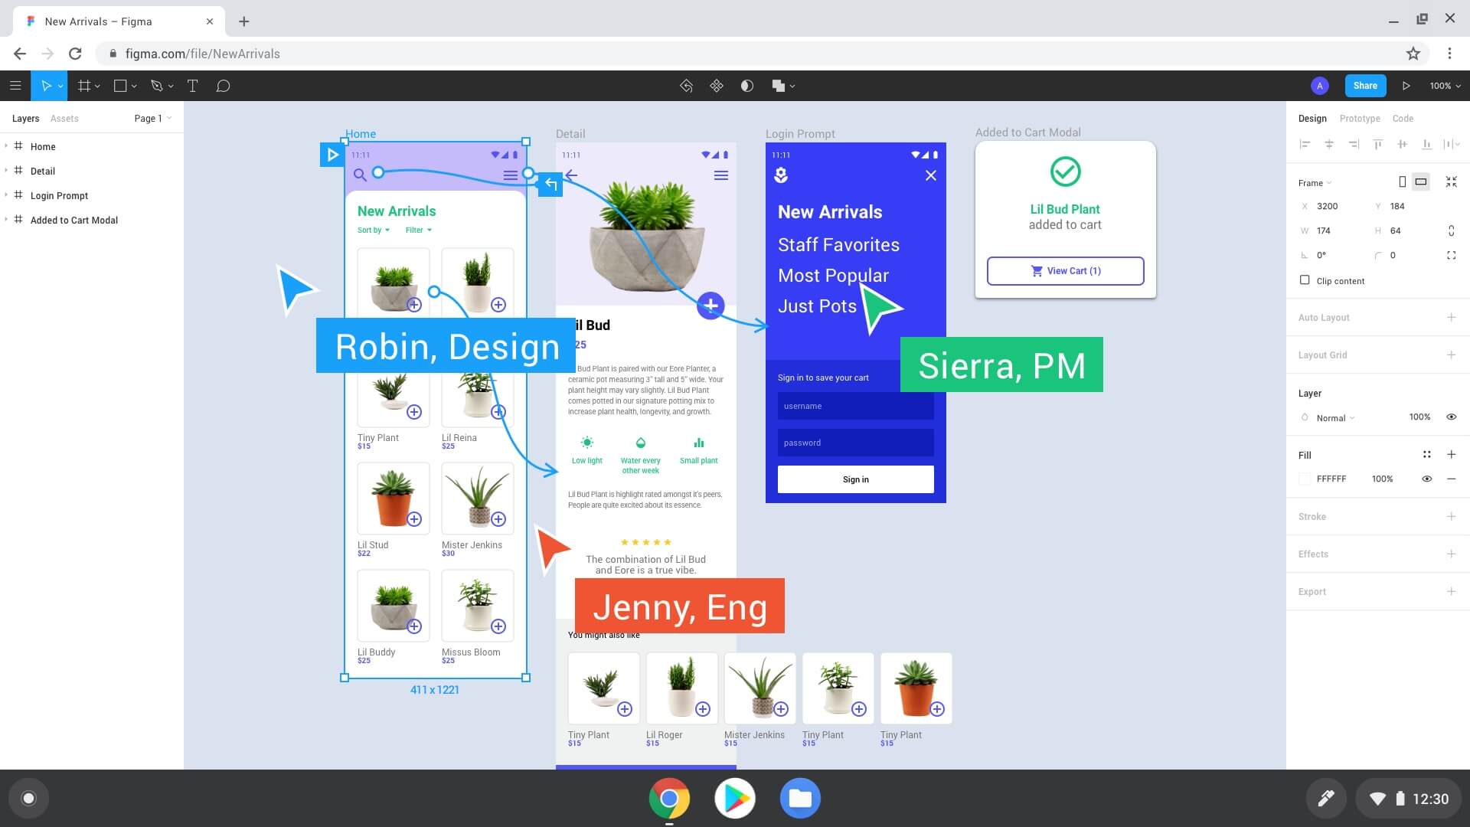
Task: Click align top icon
Action: [1378, 144]
